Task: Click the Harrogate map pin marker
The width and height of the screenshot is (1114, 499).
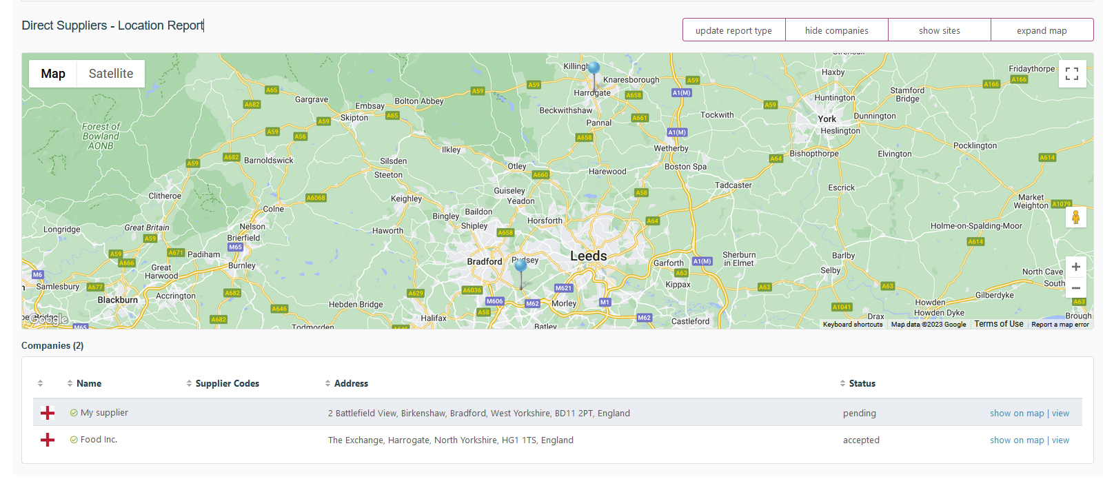Action: 594,68
